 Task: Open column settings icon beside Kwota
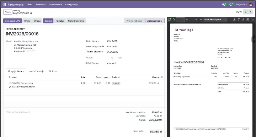pos(162,78)
